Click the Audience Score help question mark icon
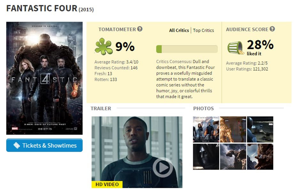 click(272, 29)
